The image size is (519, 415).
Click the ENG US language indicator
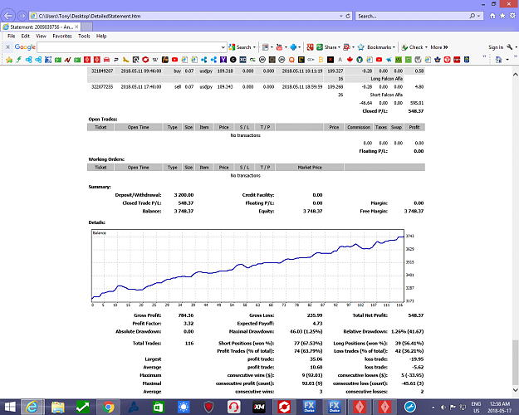point(476,407)
